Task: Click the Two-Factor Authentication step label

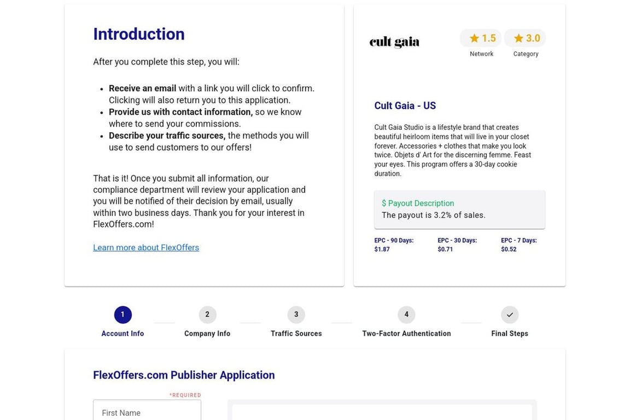Action: 406,334
